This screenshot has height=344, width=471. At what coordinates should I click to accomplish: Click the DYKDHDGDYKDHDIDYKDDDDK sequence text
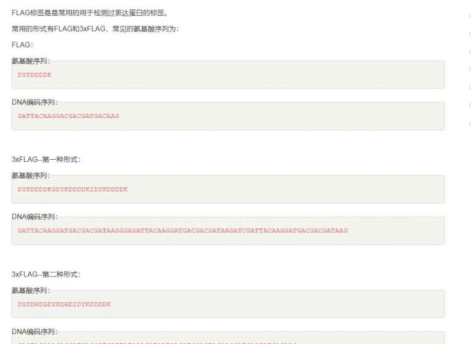point(64,304)
